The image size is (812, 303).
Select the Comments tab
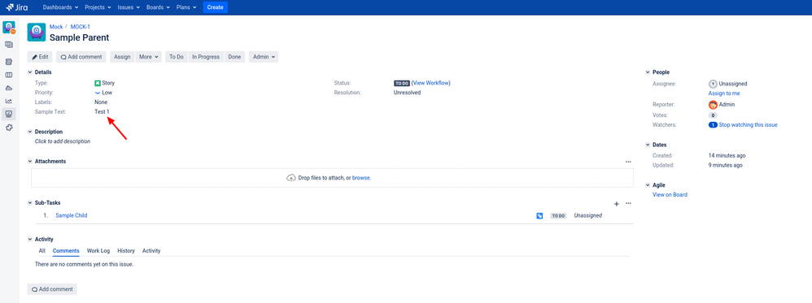pyautogui.click(x=66, y=251)
